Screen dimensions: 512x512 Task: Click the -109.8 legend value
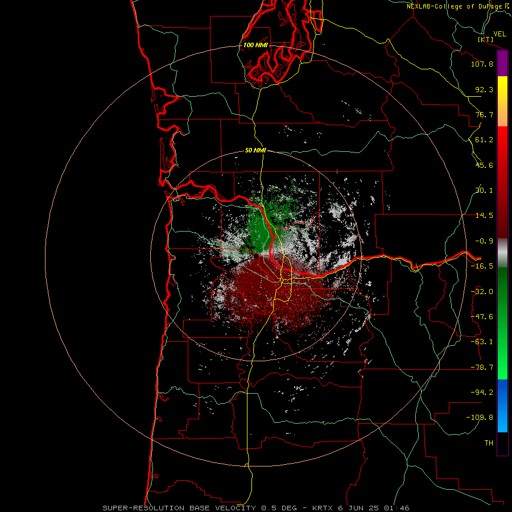point(480,418)
